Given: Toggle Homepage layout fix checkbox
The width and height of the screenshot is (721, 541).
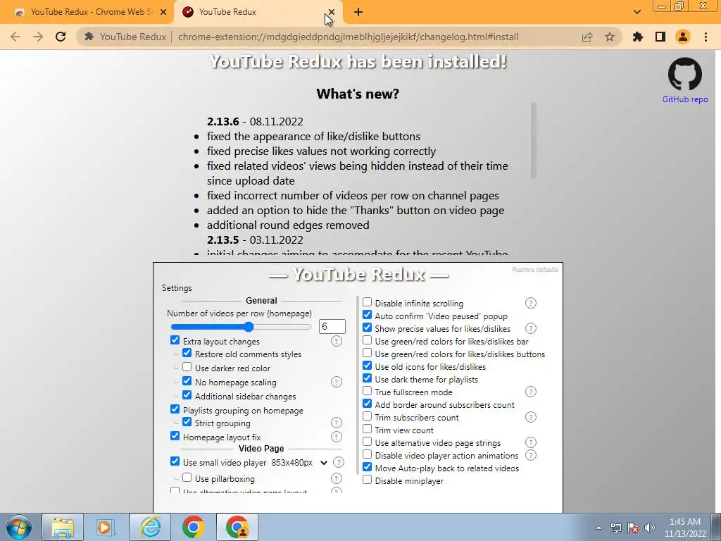Looking at the screenshot, I should [x=175, y=435].
